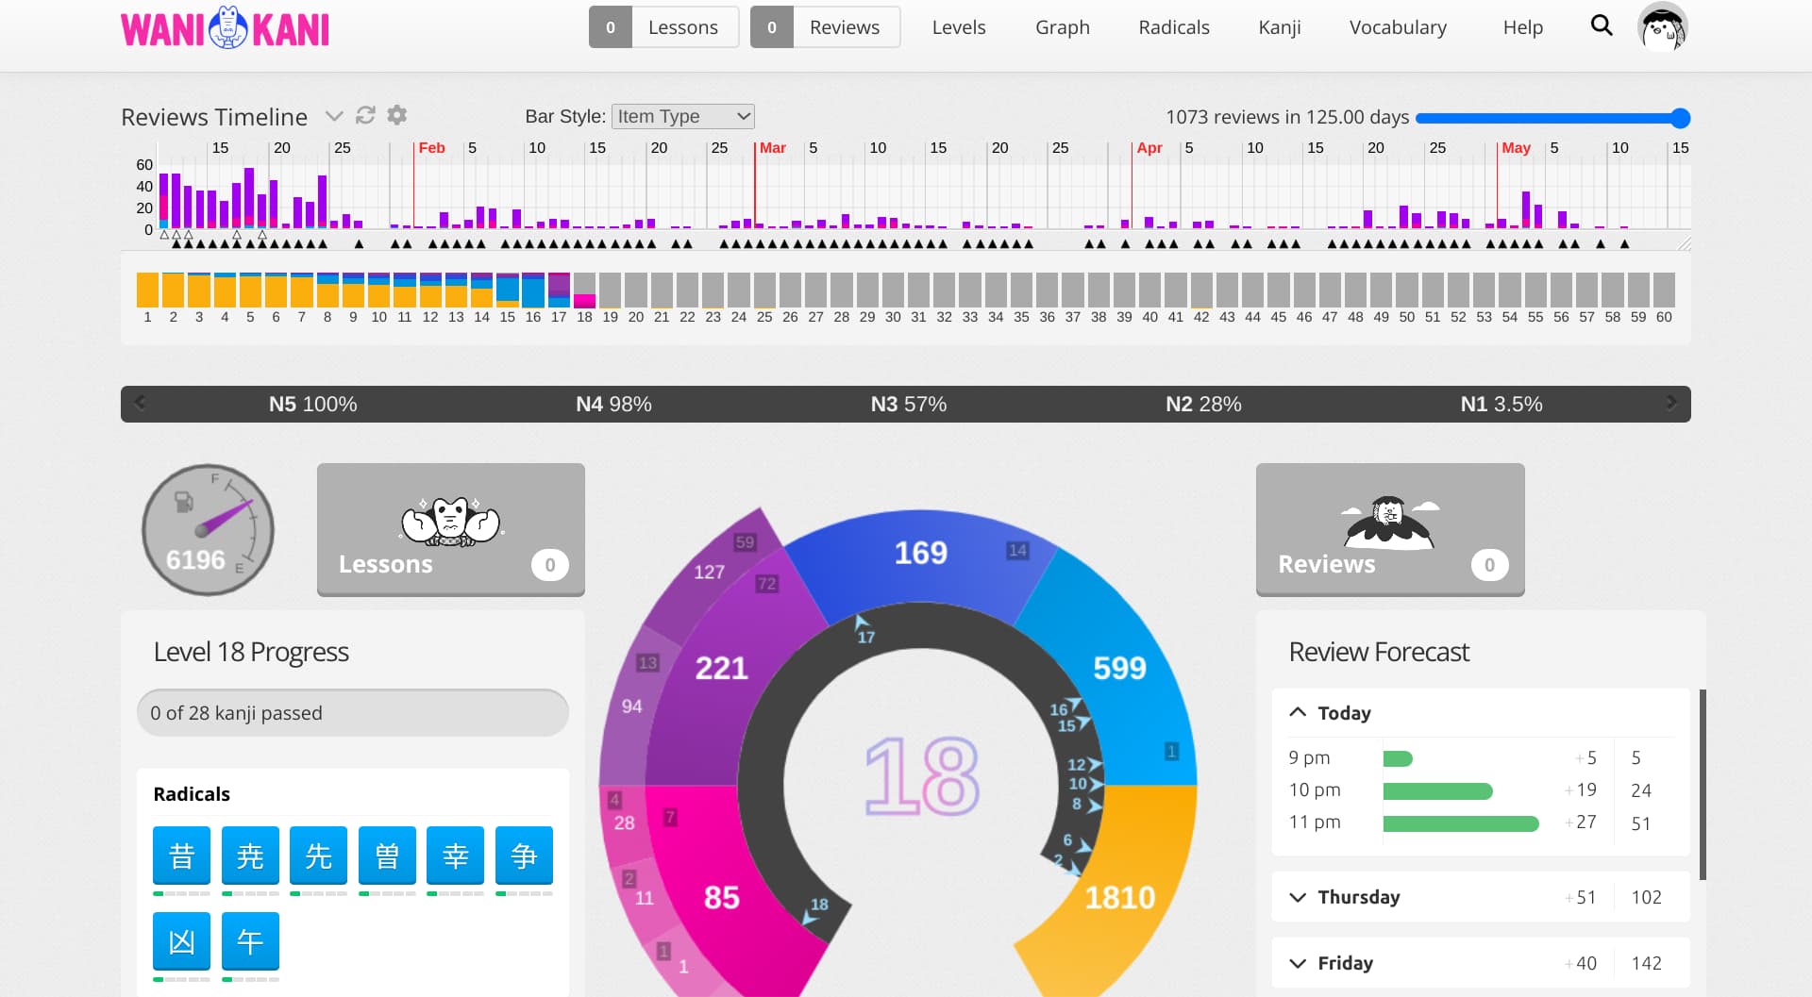Open the Bar Style dropdown

(683, 116)
